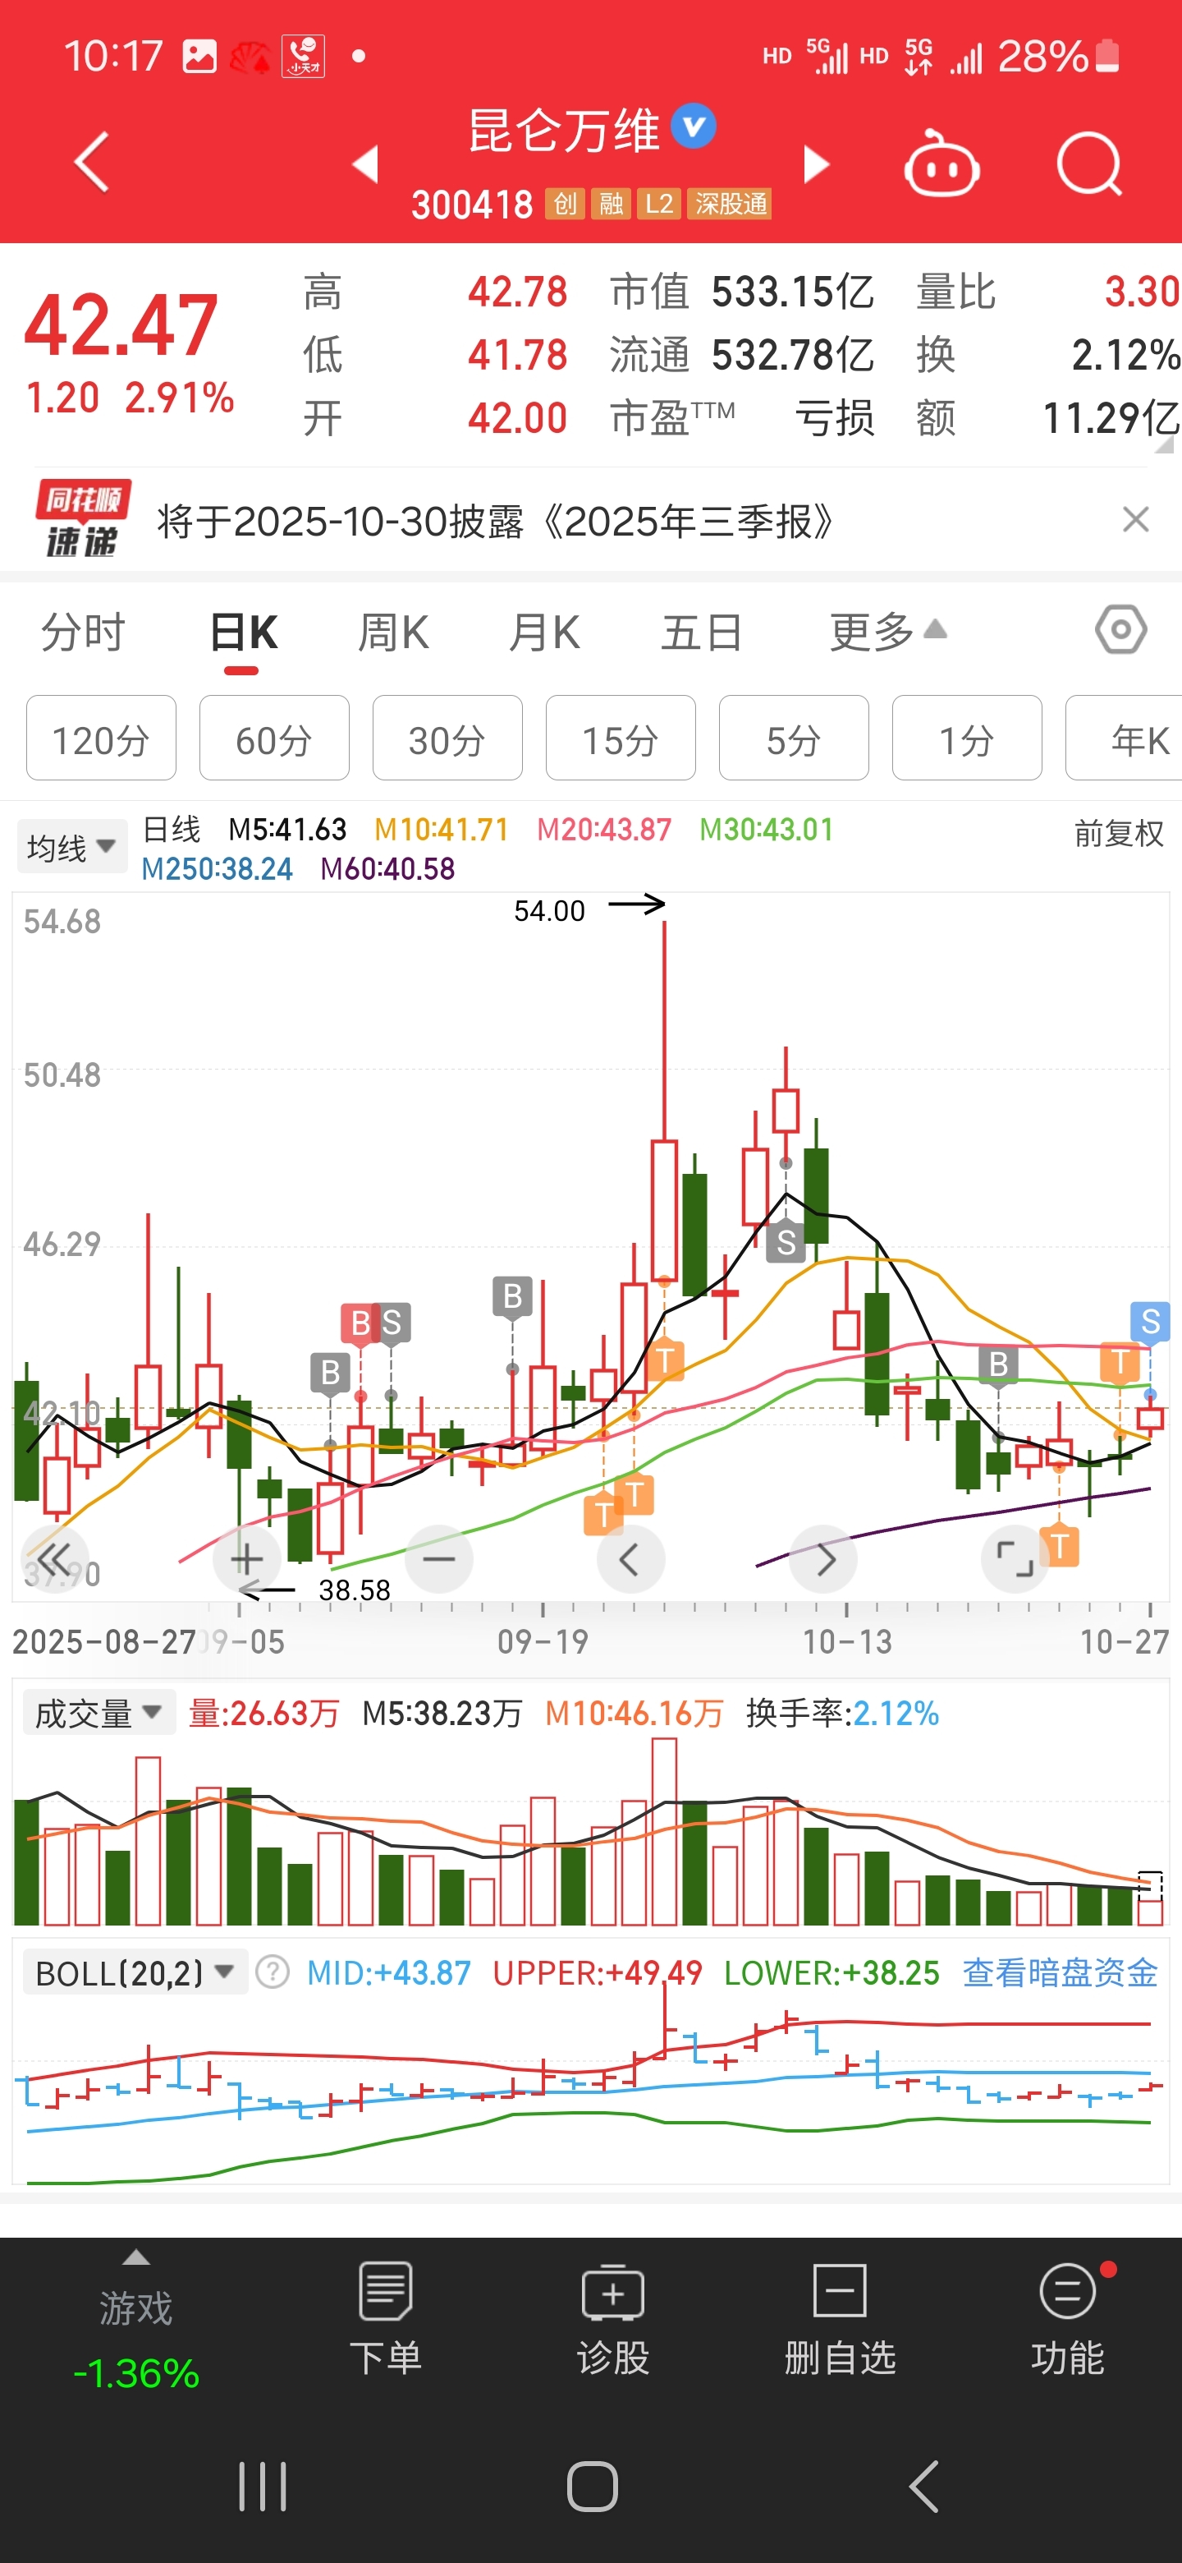Open the search magnifier icon
This screenshot has height=2563, width=1182.
click(1089, 163)
